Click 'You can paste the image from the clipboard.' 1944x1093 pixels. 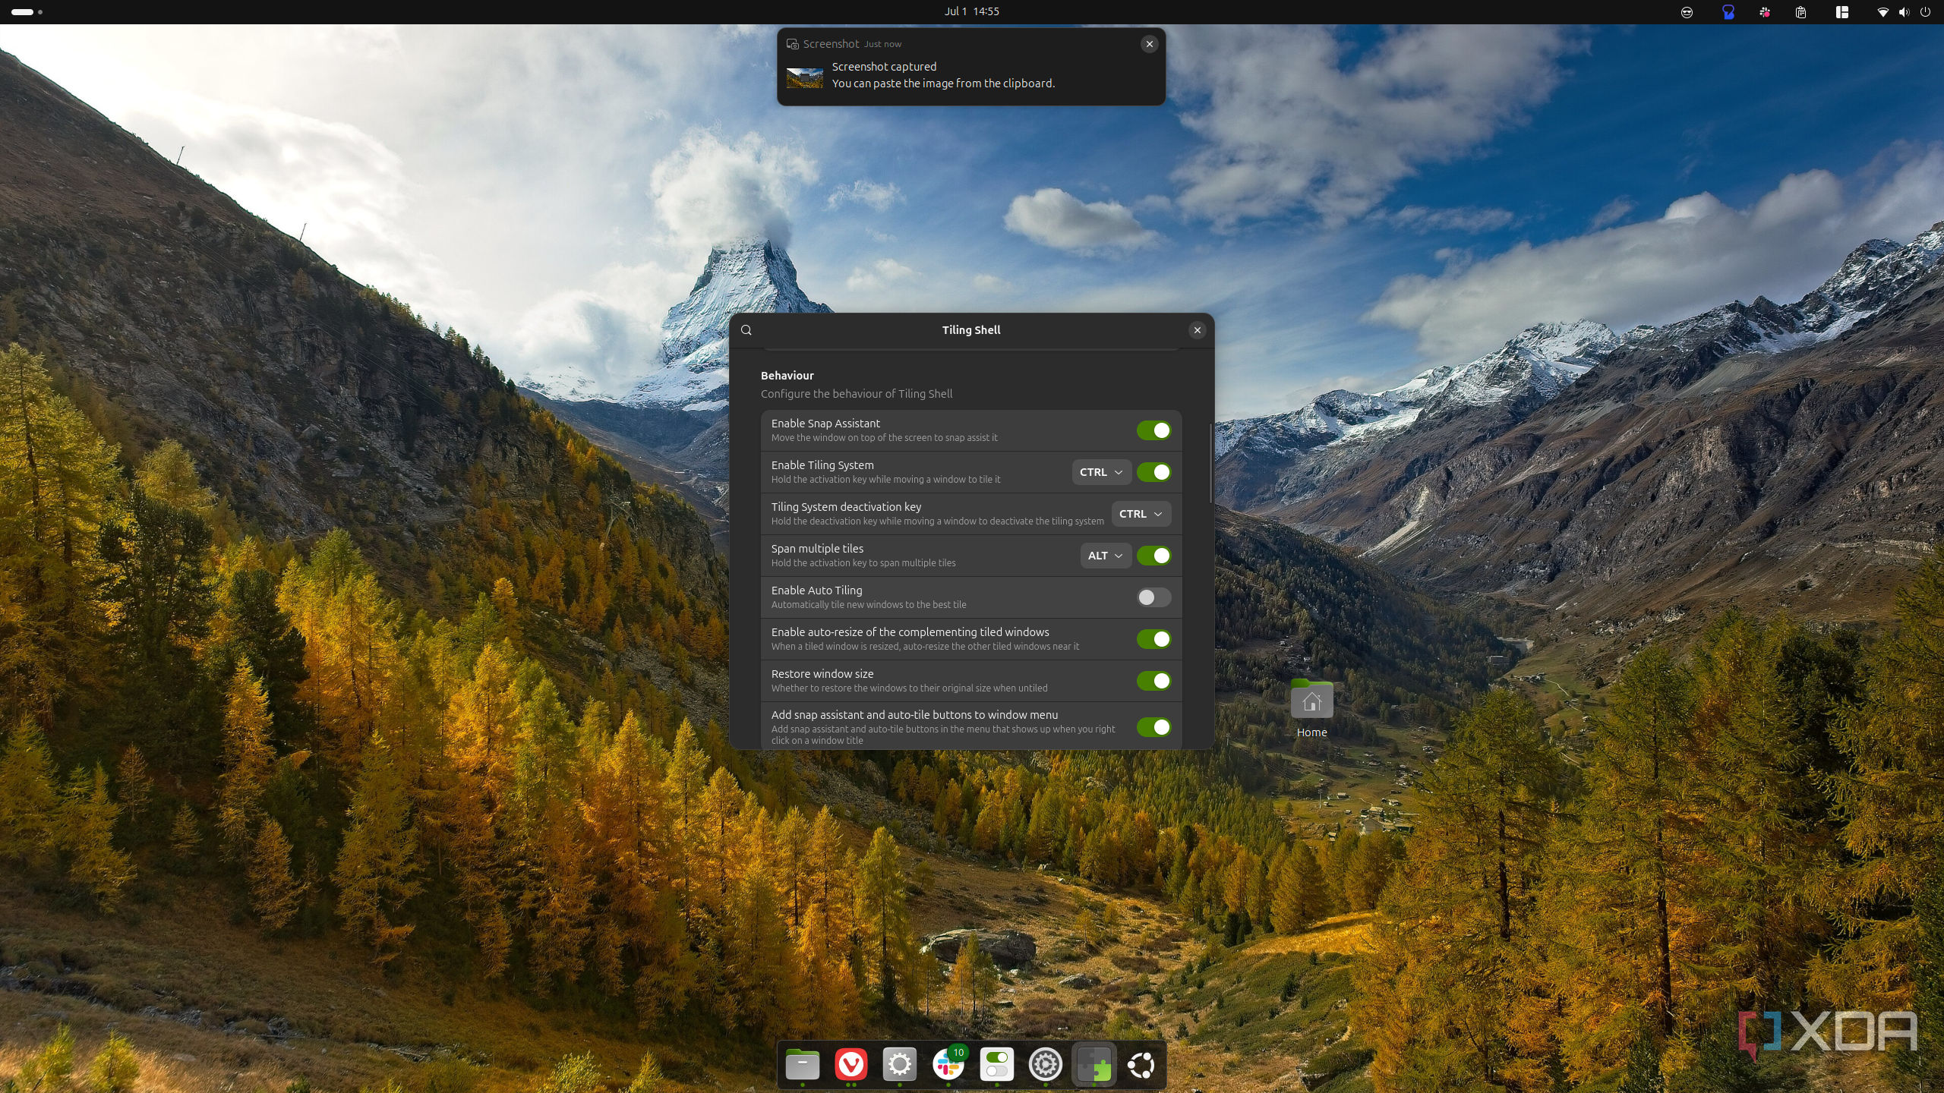click(x=943, y=83)
